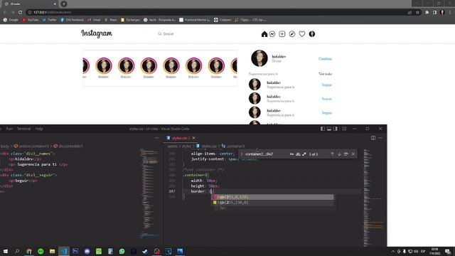Open more actions for the right editor group
Image resolution: width=455 pixels, height=256 pixels.
click(x=380, y=138)
